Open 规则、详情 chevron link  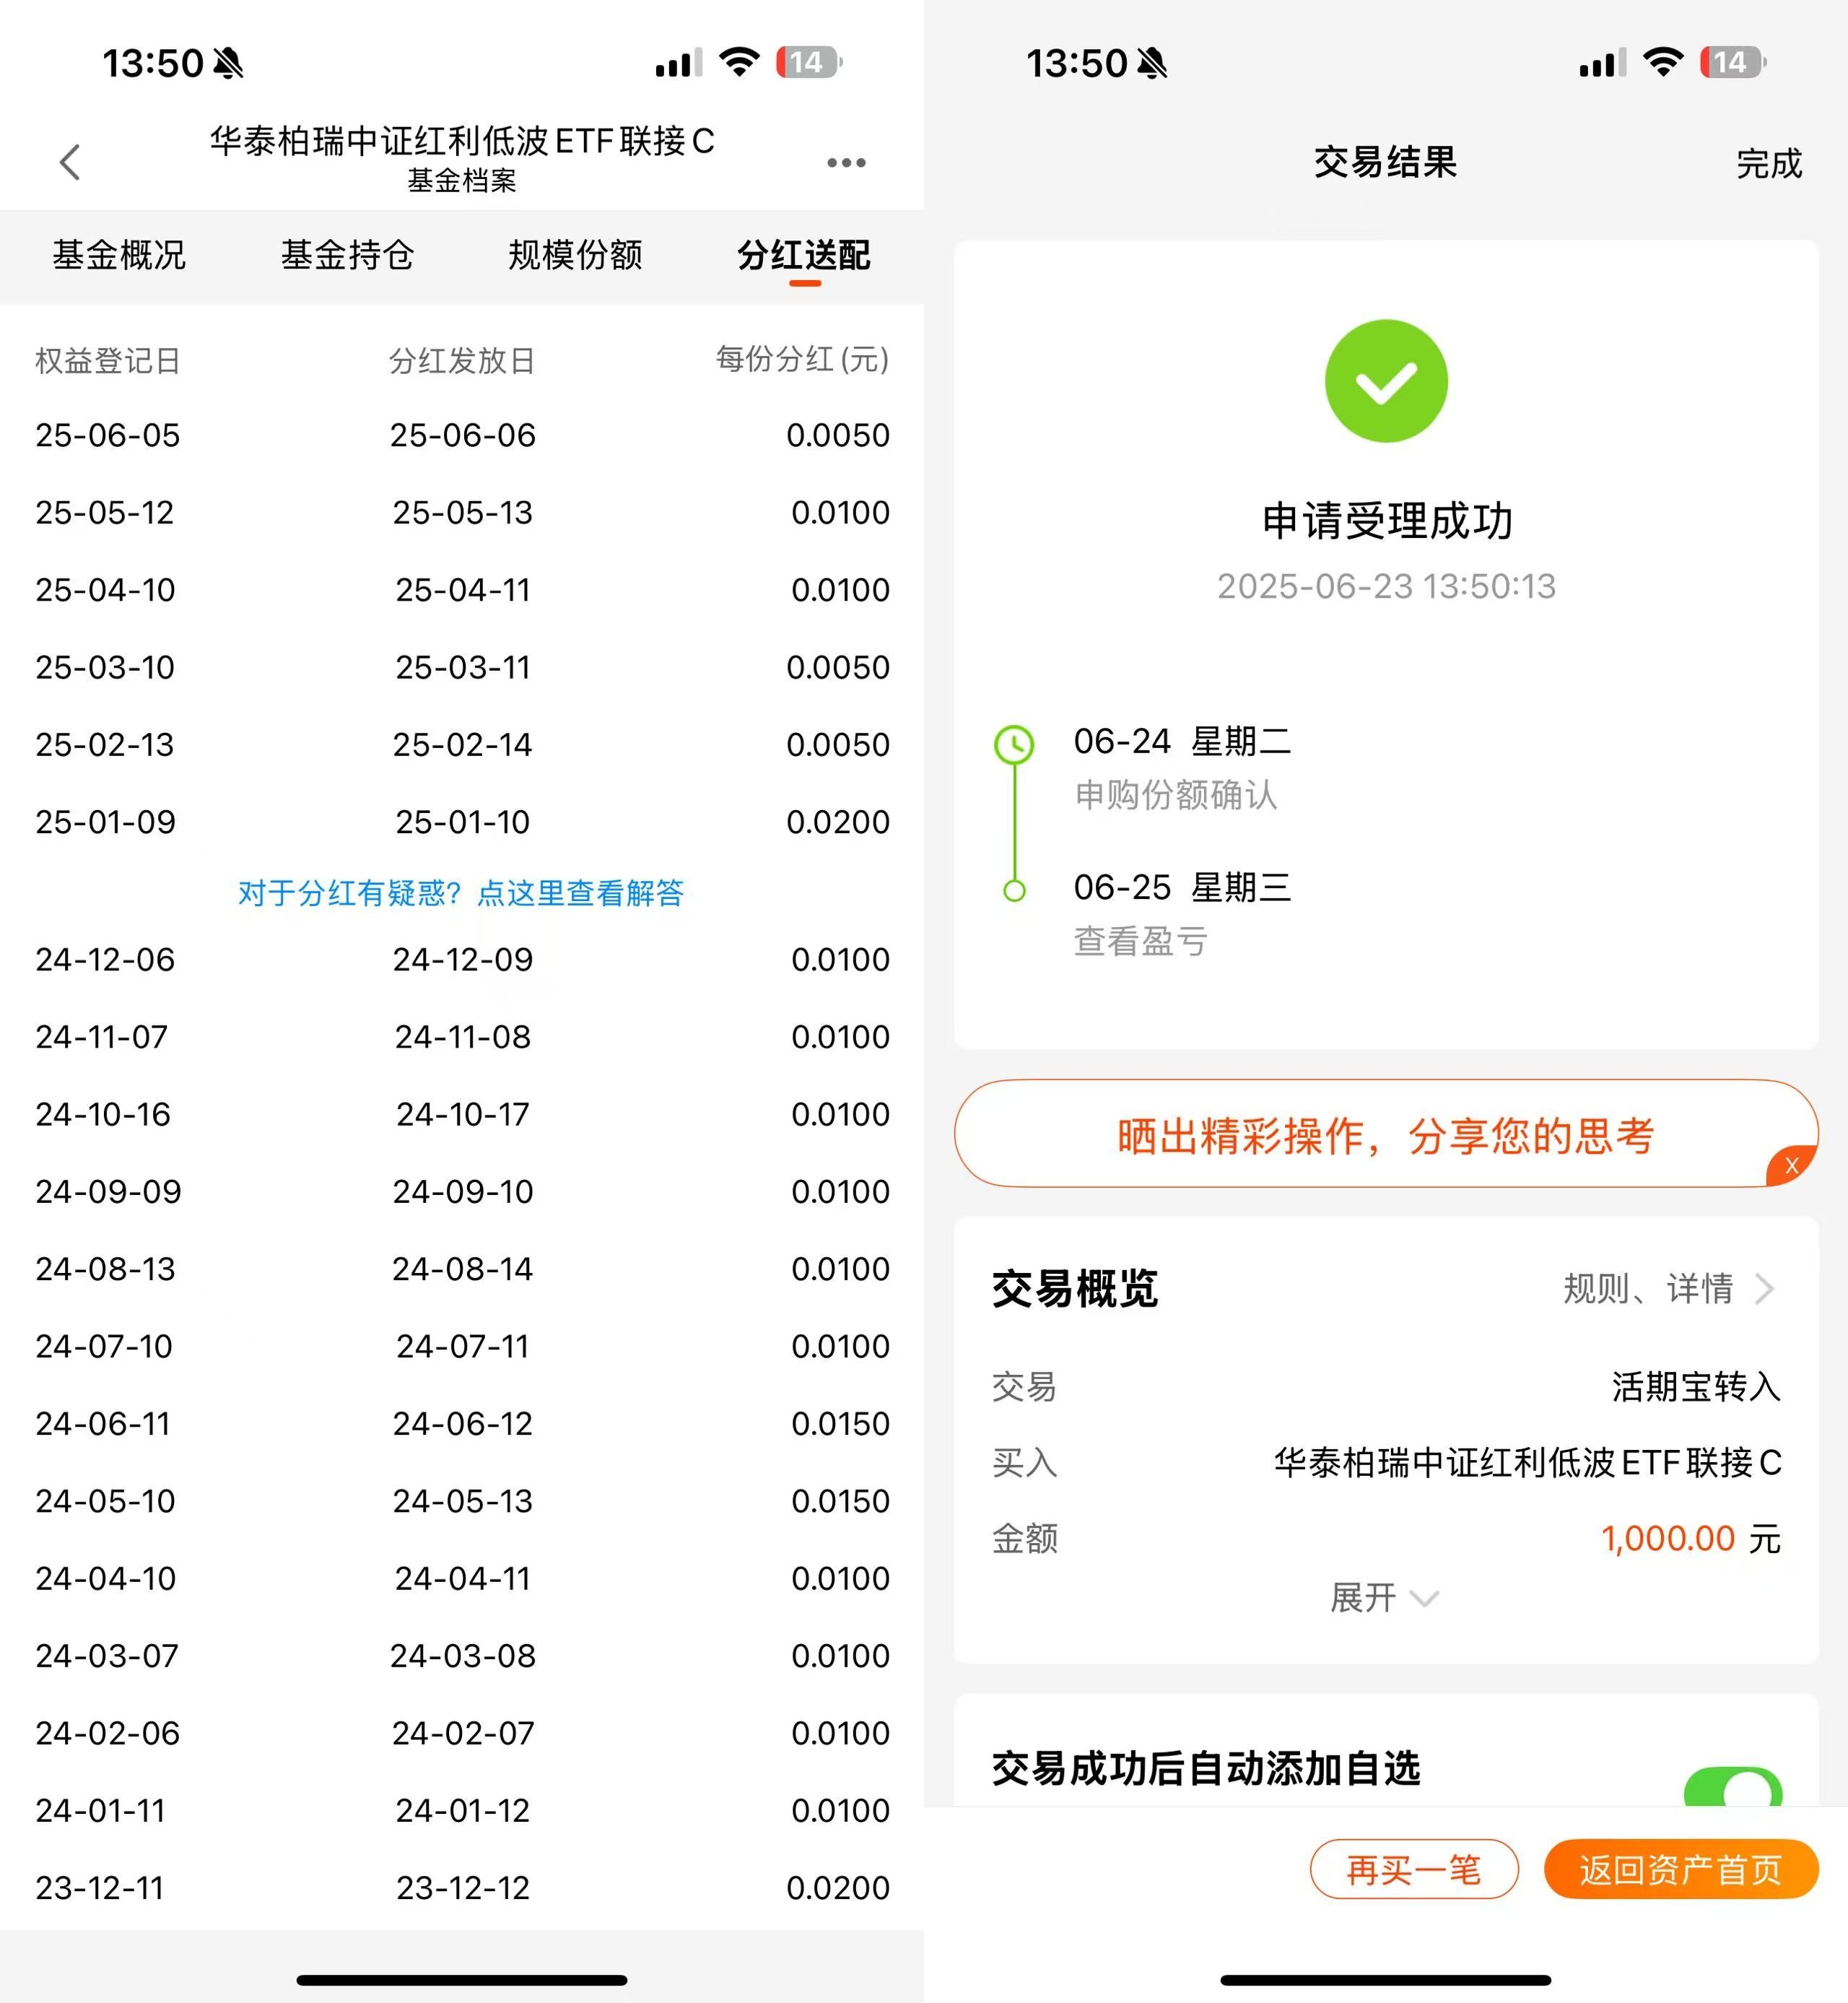click(1668, 1289)
